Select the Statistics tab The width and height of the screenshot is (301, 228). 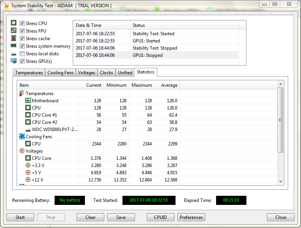146,72
